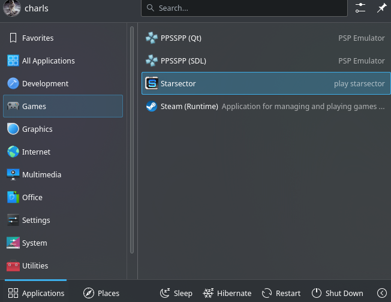Viewport: 391px width, 302px height.
Task: Open the Development category
Action: pyautogui.click(x=63, y=83)
